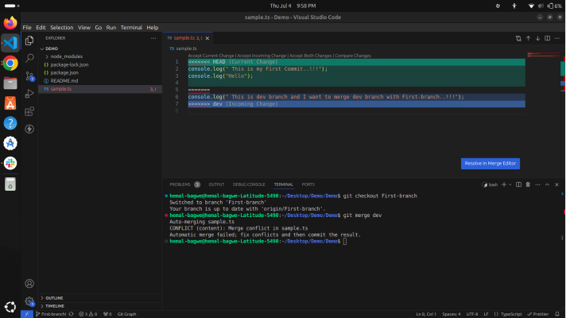The height and width of the screenshot is (318, 566).
Task: Open the Search view in activity bar
Action: 29,58
